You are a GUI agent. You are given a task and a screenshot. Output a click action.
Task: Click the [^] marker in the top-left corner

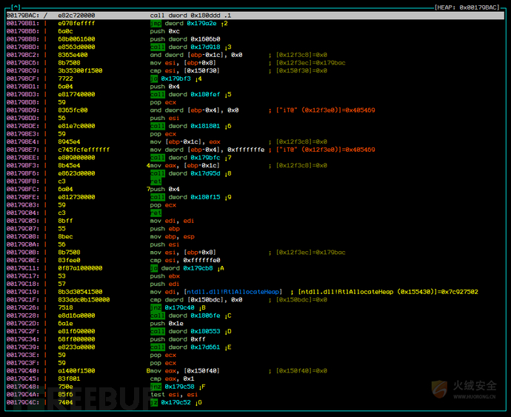click(x=16, y=7)
